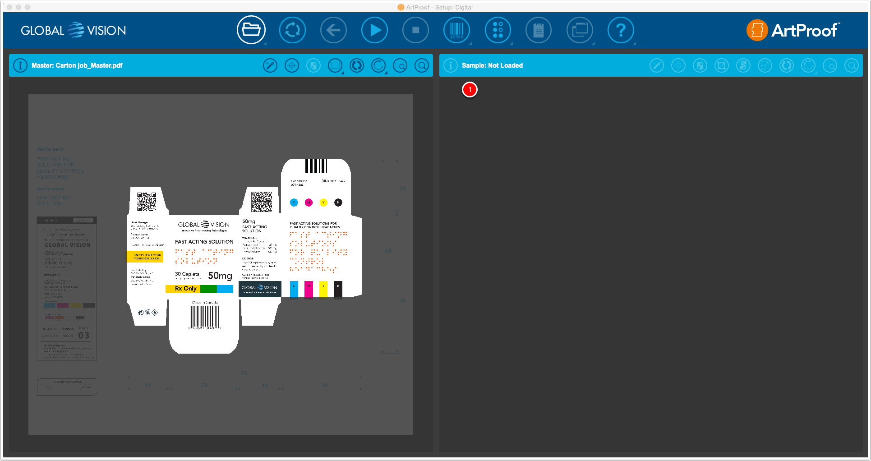Click the large QR code on carton
This screenshot has width=871, height=461.
262,201
